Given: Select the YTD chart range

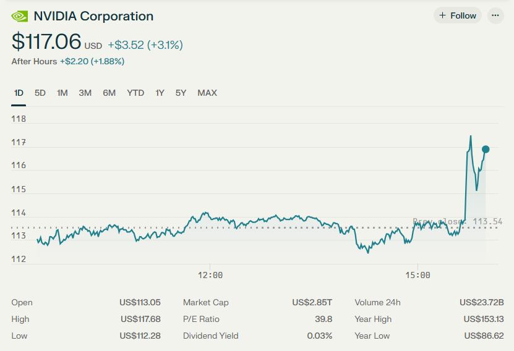Looking at the screenshot, I should tap(135, 93).
